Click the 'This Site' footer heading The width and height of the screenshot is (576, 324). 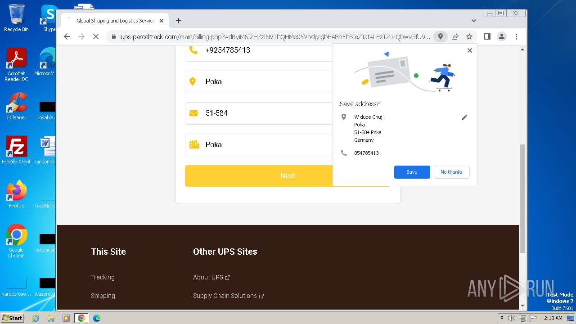click(x=108, y=252)
